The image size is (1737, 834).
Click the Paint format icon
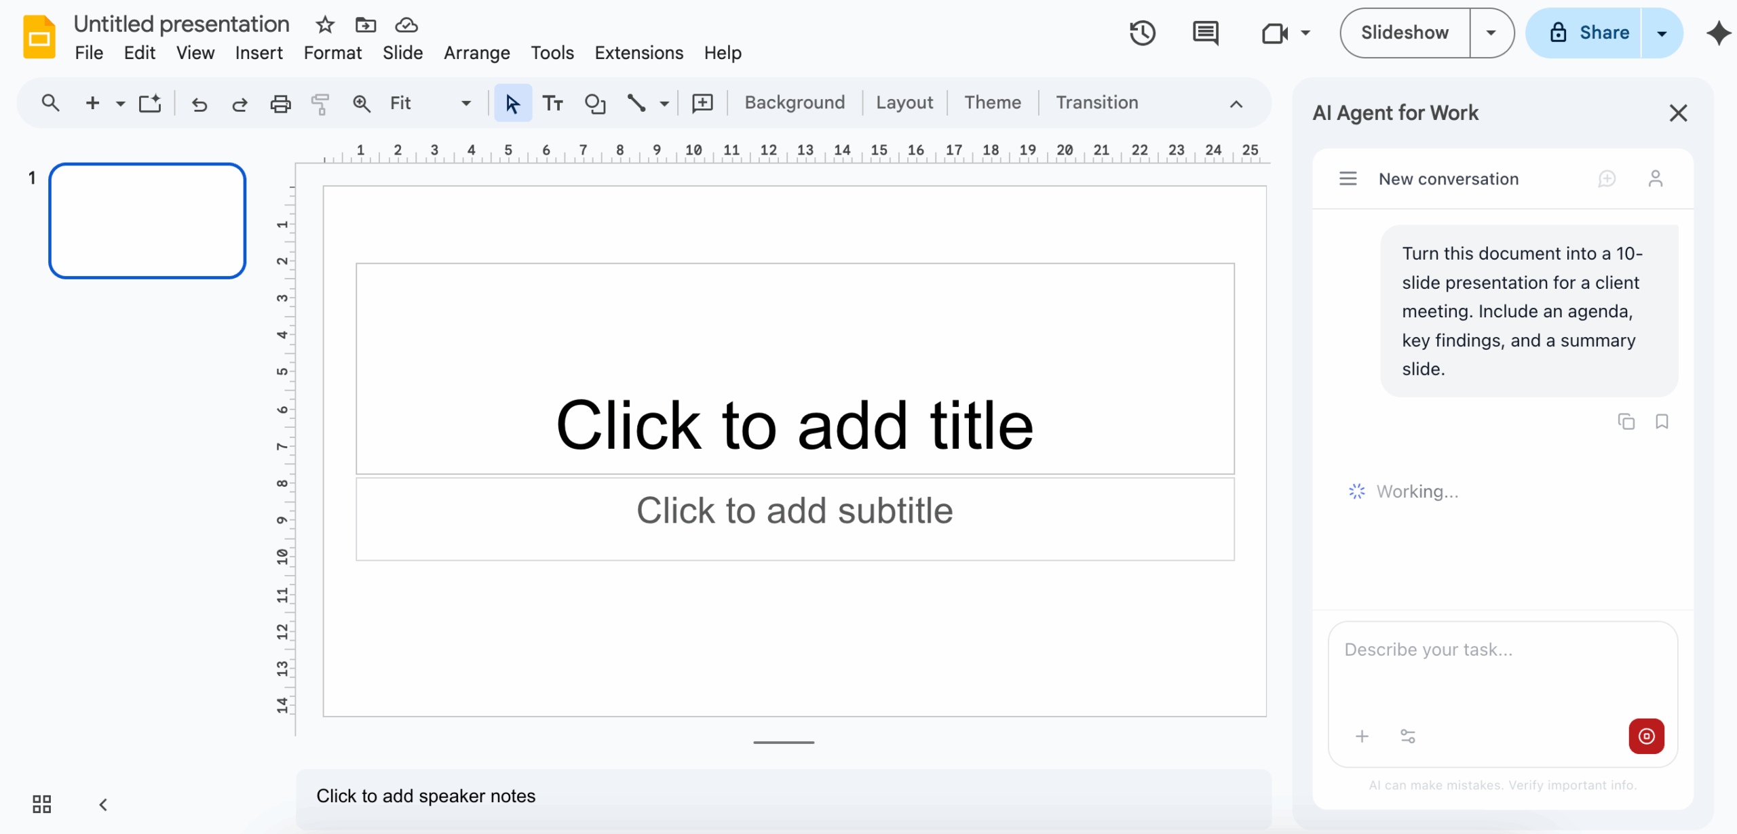pyautogui.click(x=320, y=103)
